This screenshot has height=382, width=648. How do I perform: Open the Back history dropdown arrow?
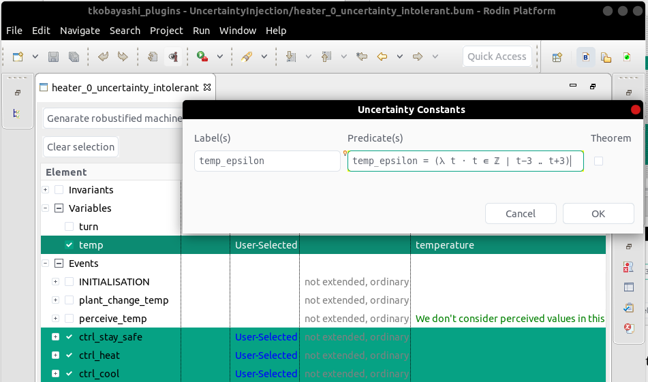point(399,57)
